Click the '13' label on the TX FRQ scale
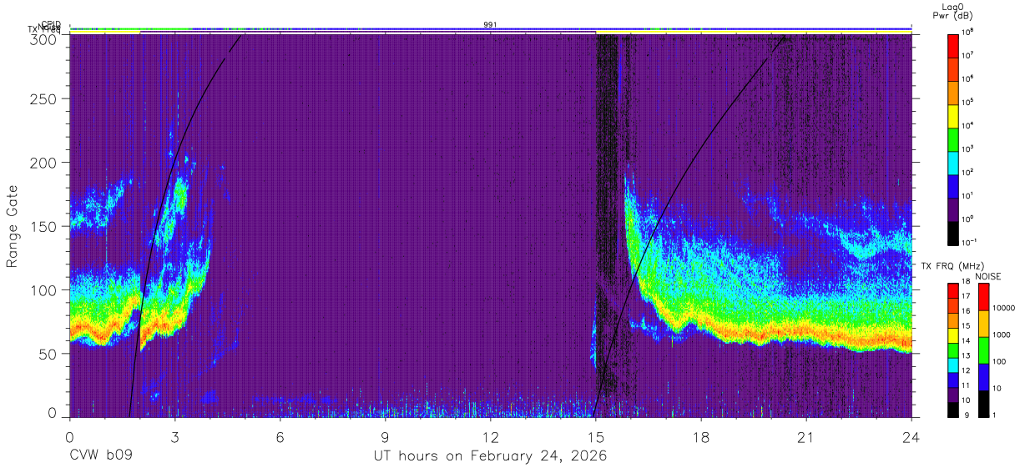This screenshot has width=1025, height=473. tap(967, 355)
